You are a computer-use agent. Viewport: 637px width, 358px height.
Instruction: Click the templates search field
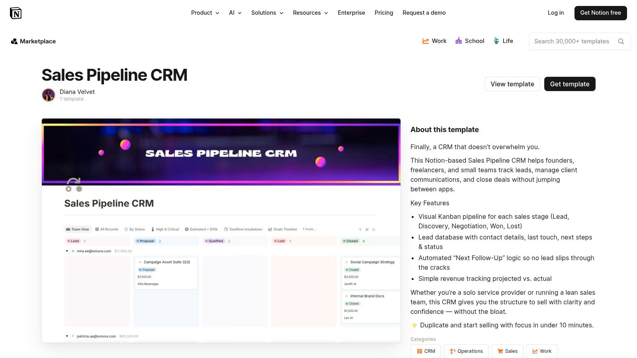coord(573,41)
